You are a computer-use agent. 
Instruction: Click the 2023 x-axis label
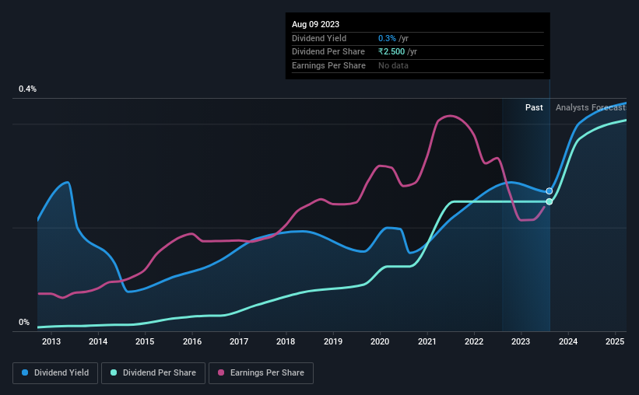(521, 341)
